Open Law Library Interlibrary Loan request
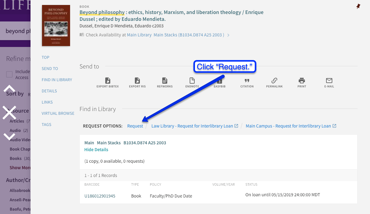 pos(192,126)
